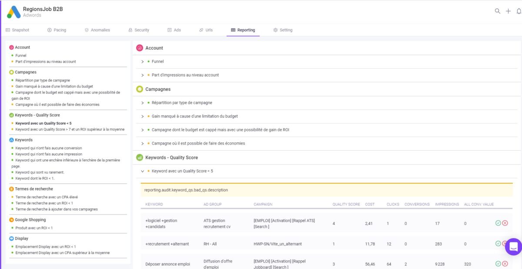
Task: Select Produit avec un ROI < 1 under Google Shopping
Action: [34, 228]
